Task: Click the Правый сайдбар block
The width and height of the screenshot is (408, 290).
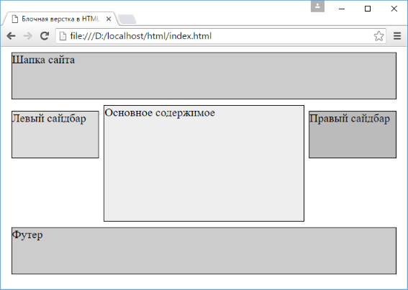Action: (353, 135)
